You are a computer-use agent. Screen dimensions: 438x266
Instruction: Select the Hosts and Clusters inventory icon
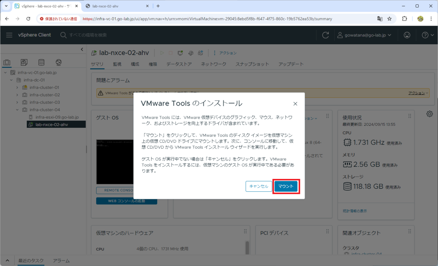point(7,62)
